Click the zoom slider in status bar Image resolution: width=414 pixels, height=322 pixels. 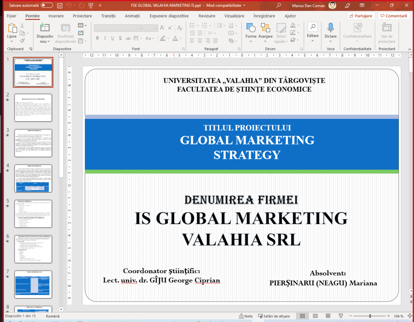tap(370, 316)
